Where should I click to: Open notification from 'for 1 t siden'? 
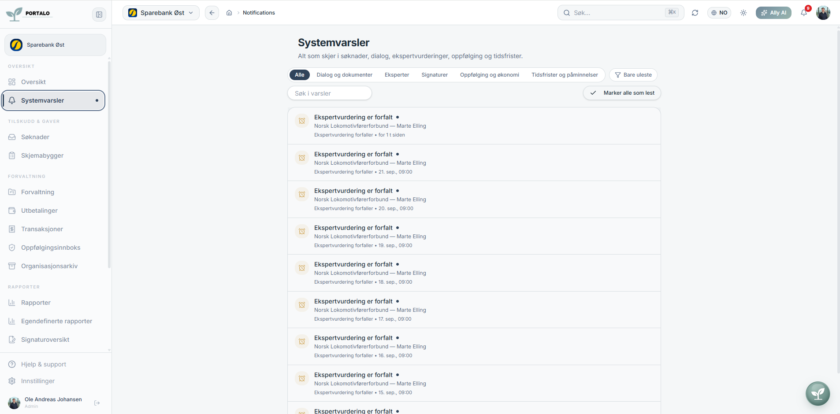pos(474,126)
